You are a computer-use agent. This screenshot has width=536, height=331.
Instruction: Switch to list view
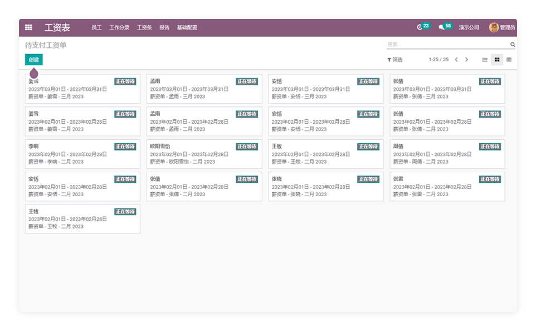click(485, 60)
